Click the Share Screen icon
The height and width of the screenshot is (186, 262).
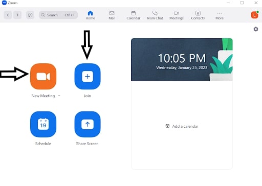[x=88, y=124]
